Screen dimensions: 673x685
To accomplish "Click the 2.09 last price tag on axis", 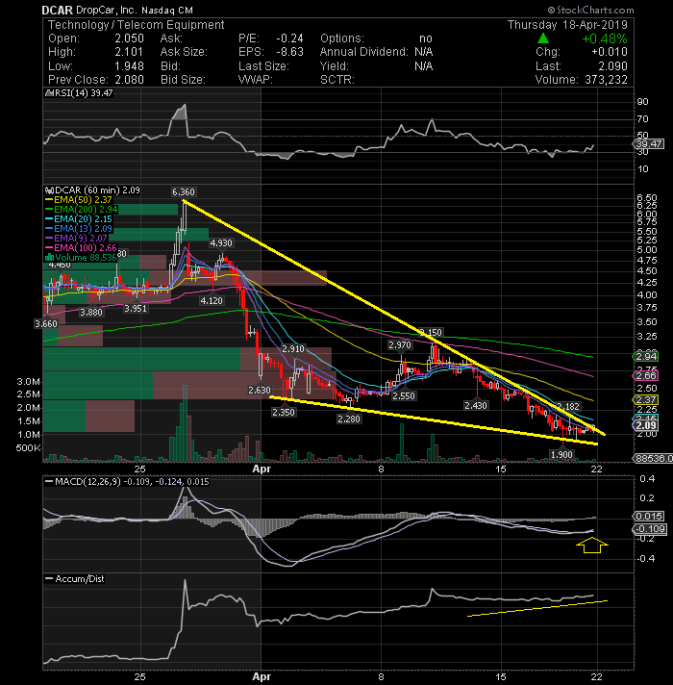I will pyautogui.click(x=645, y=425).
